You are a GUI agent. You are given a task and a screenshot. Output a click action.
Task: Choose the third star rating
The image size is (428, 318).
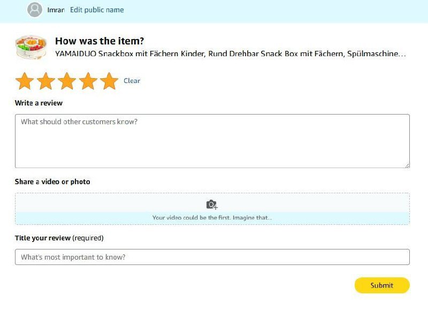coord(67,81)
